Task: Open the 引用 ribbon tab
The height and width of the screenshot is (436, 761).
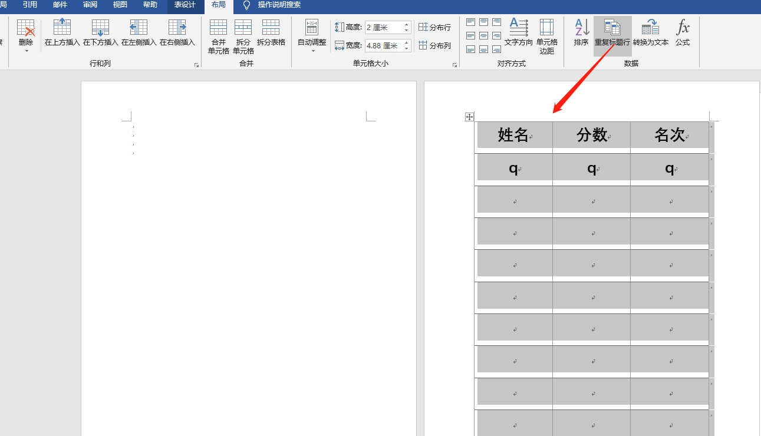Action: (29, 5)
